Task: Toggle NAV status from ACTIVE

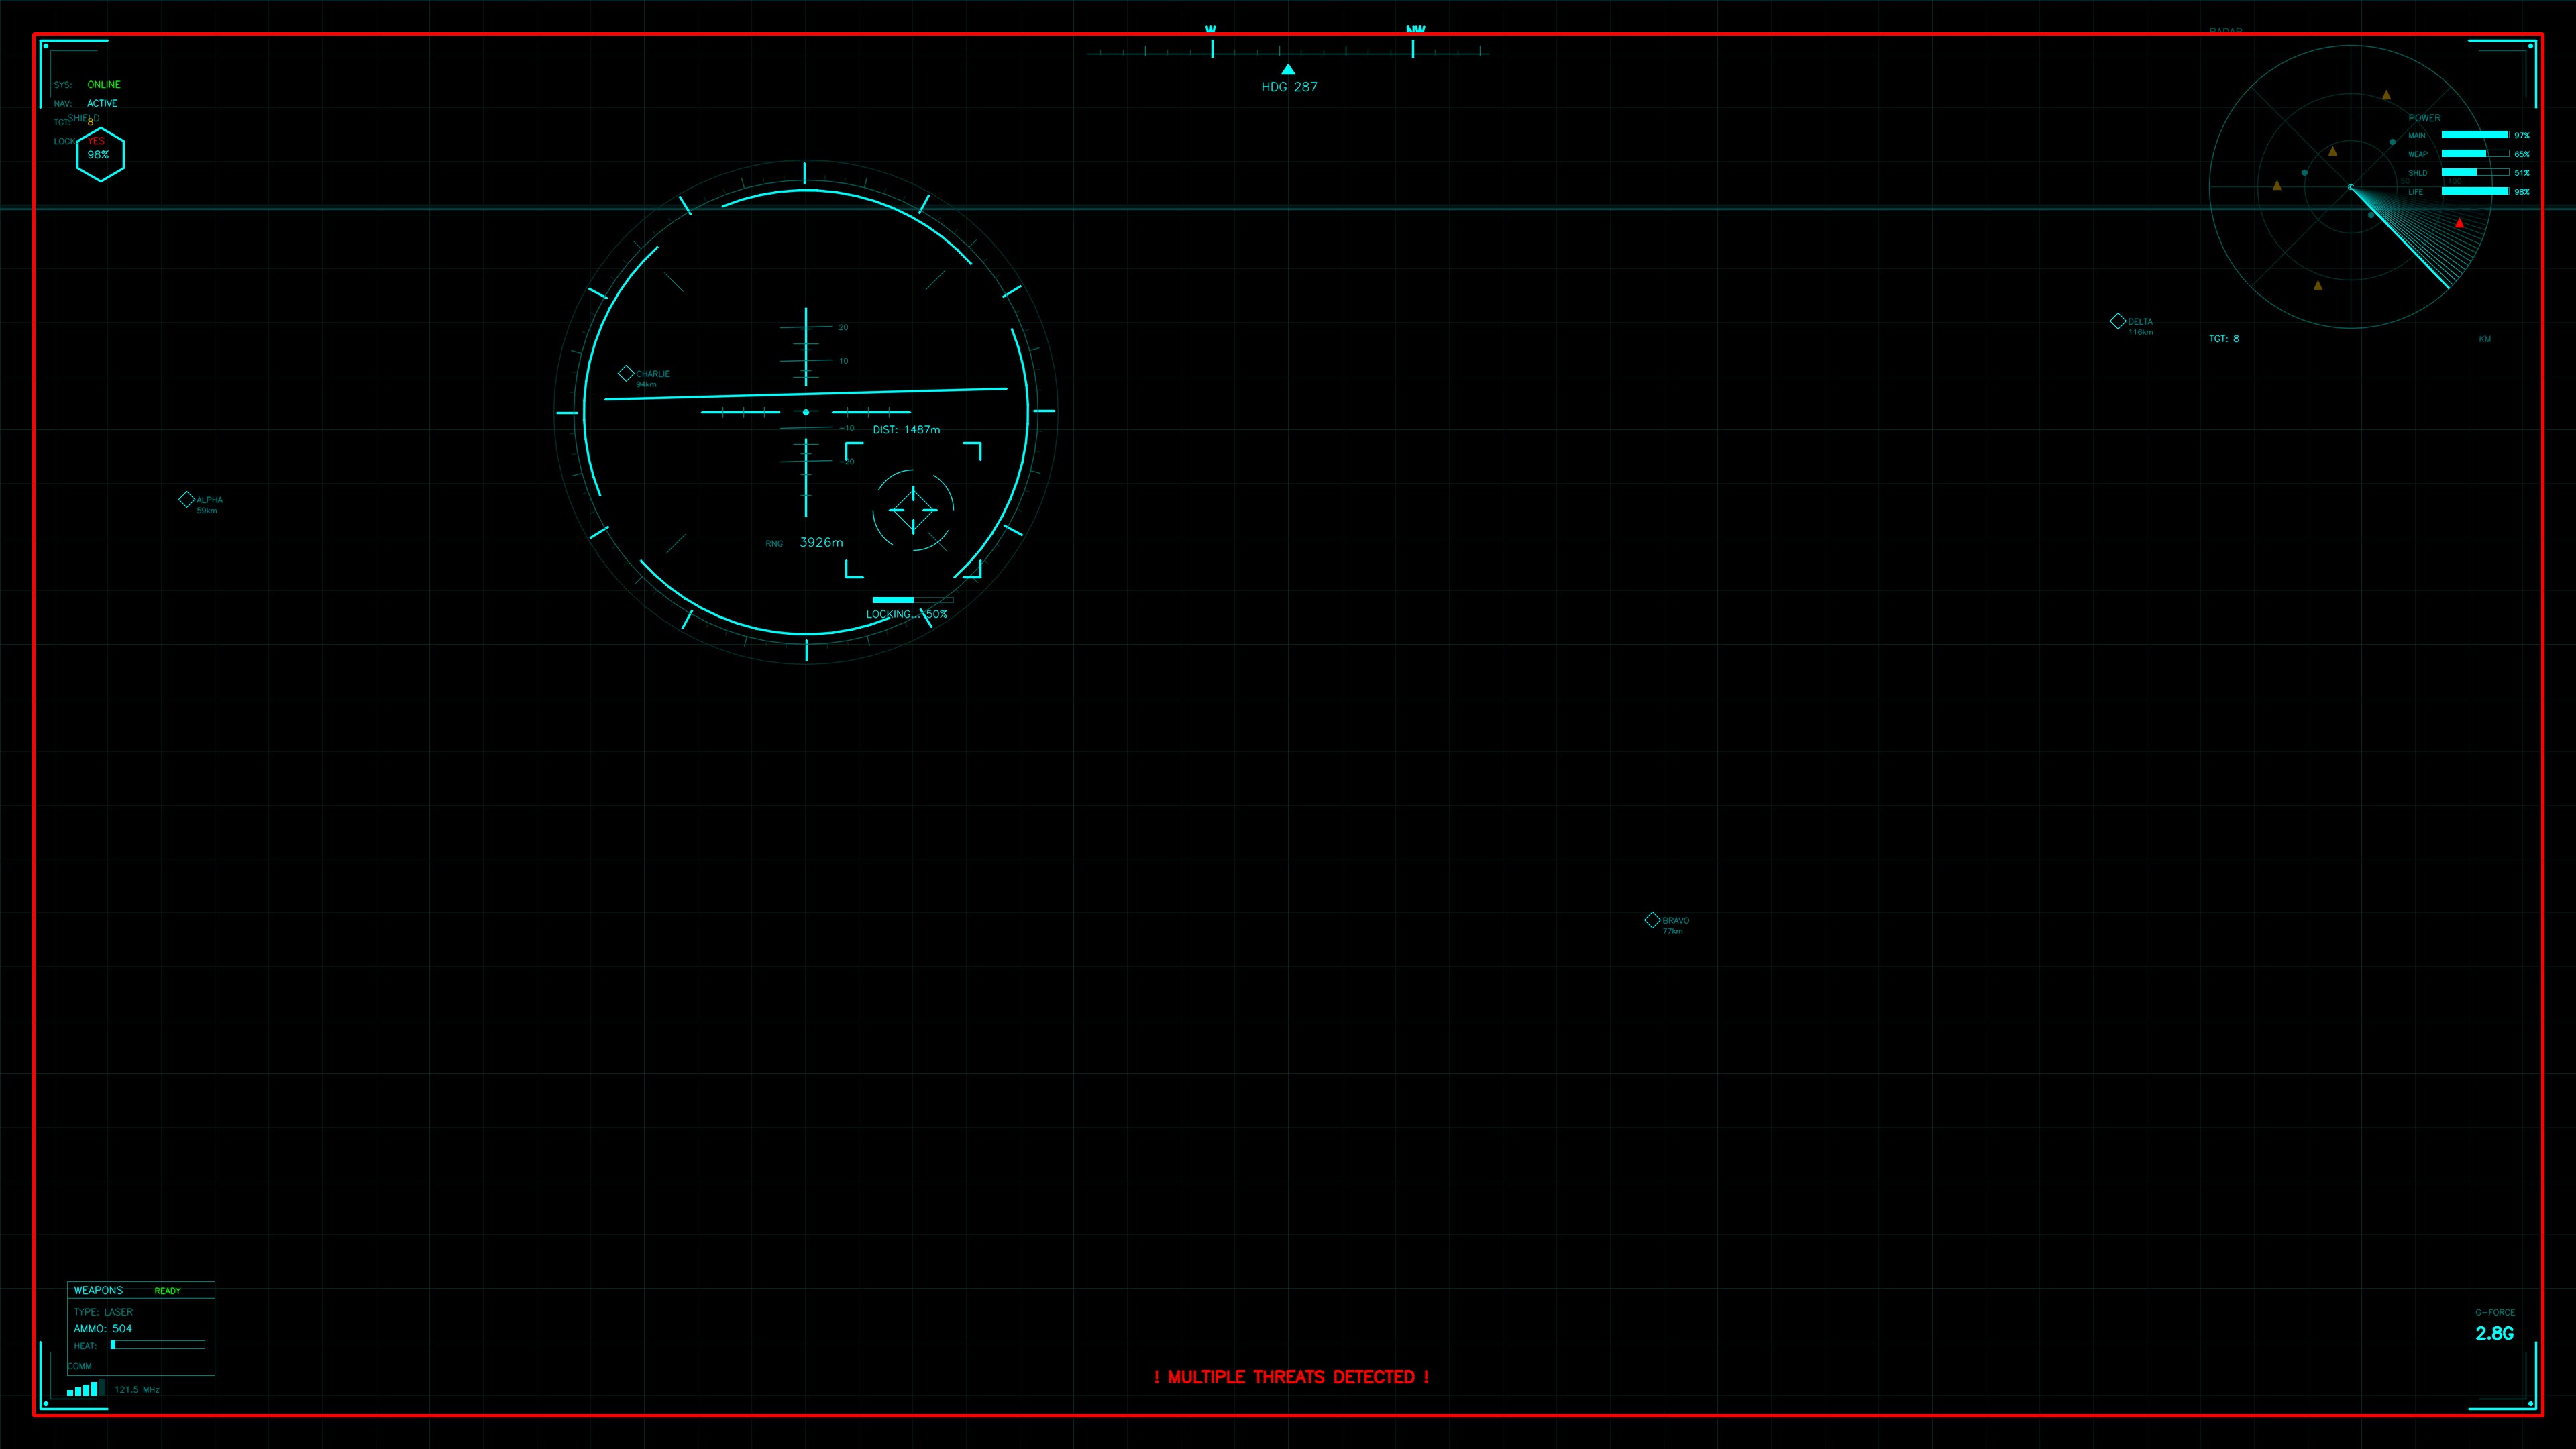Action: (x=102, y=102)
